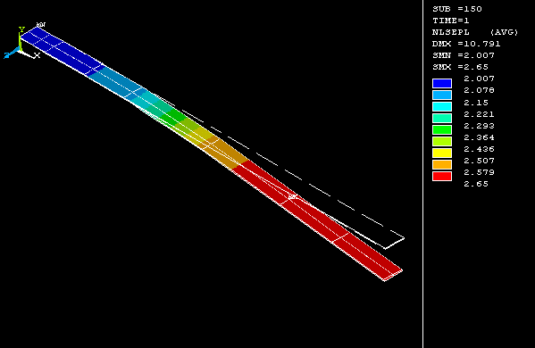Click the MX maximum marker on beam
This screenshot has height=348, width=535.
[292, 196]
